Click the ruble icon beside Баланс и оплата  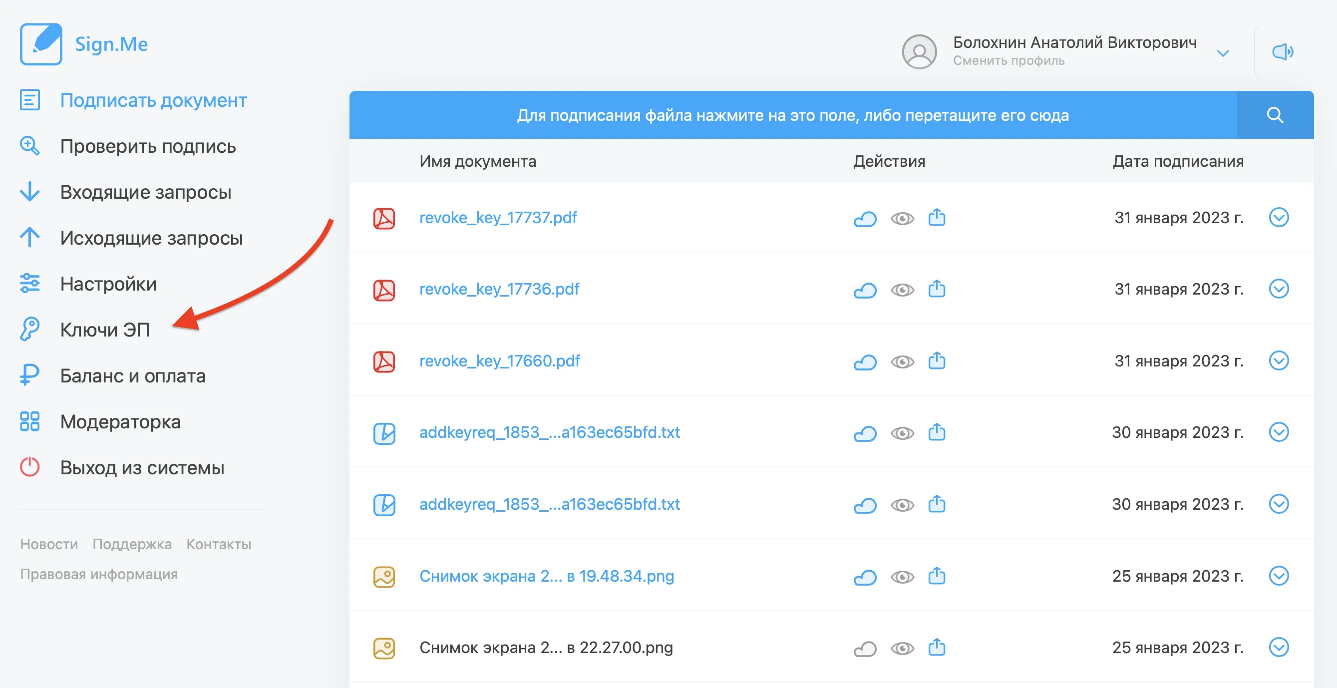click(x=29, y=375)
